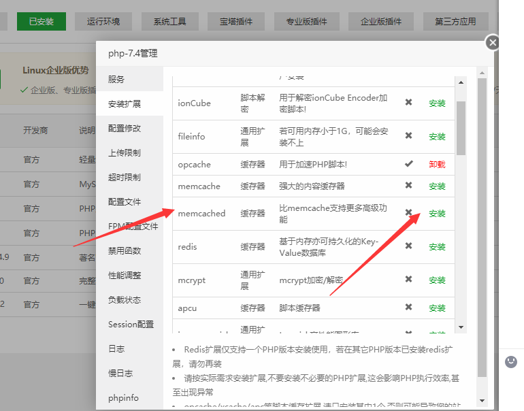The width and height of the screenshot is (524, 411).
Task: Open the 性能调整 sidebar tab
Action: (130, 276)
